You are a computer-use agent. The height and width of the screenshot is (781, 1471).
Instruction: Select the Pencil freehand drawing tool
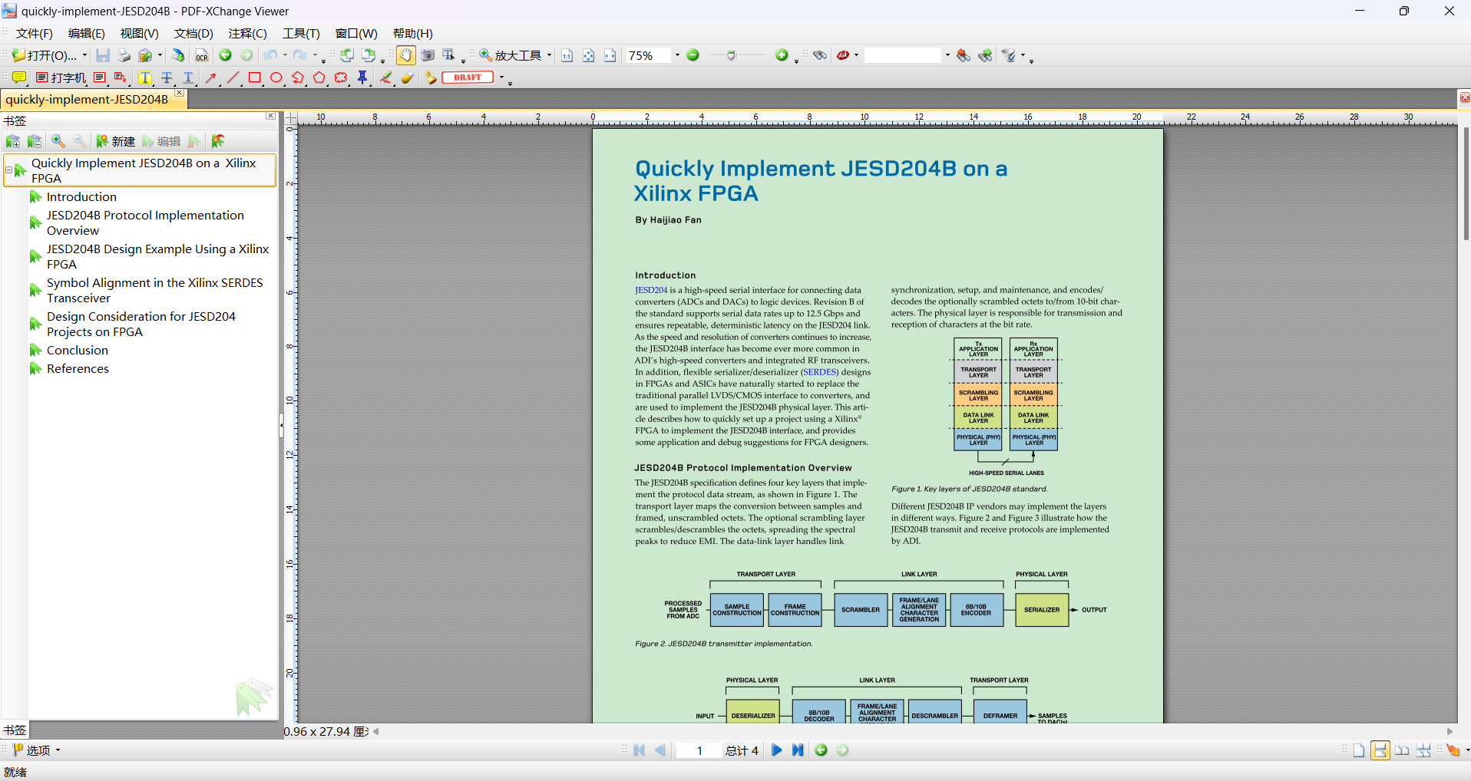point(386,77)
